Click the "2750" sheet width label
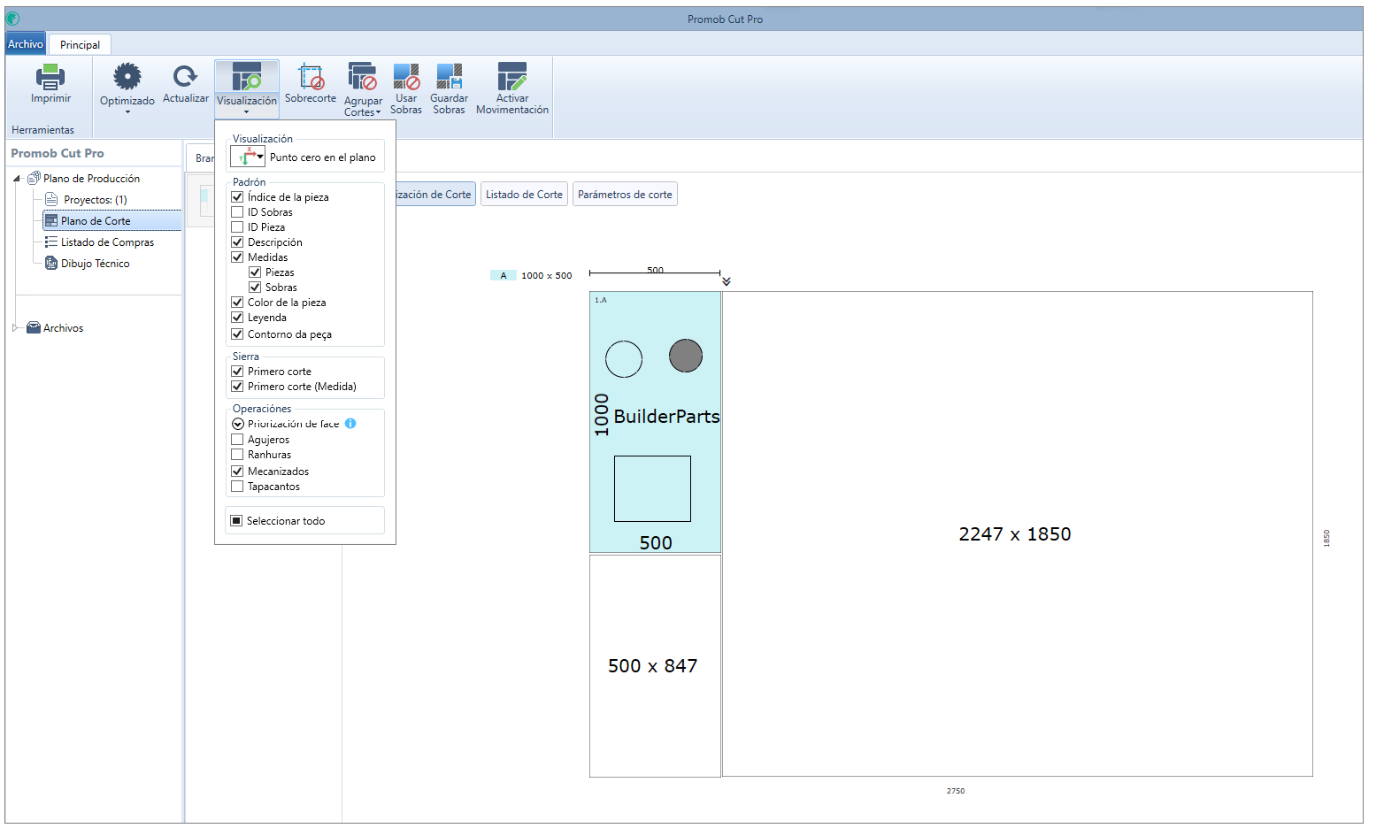This screenshot has height=836, width=1384. tap(956, 791)
